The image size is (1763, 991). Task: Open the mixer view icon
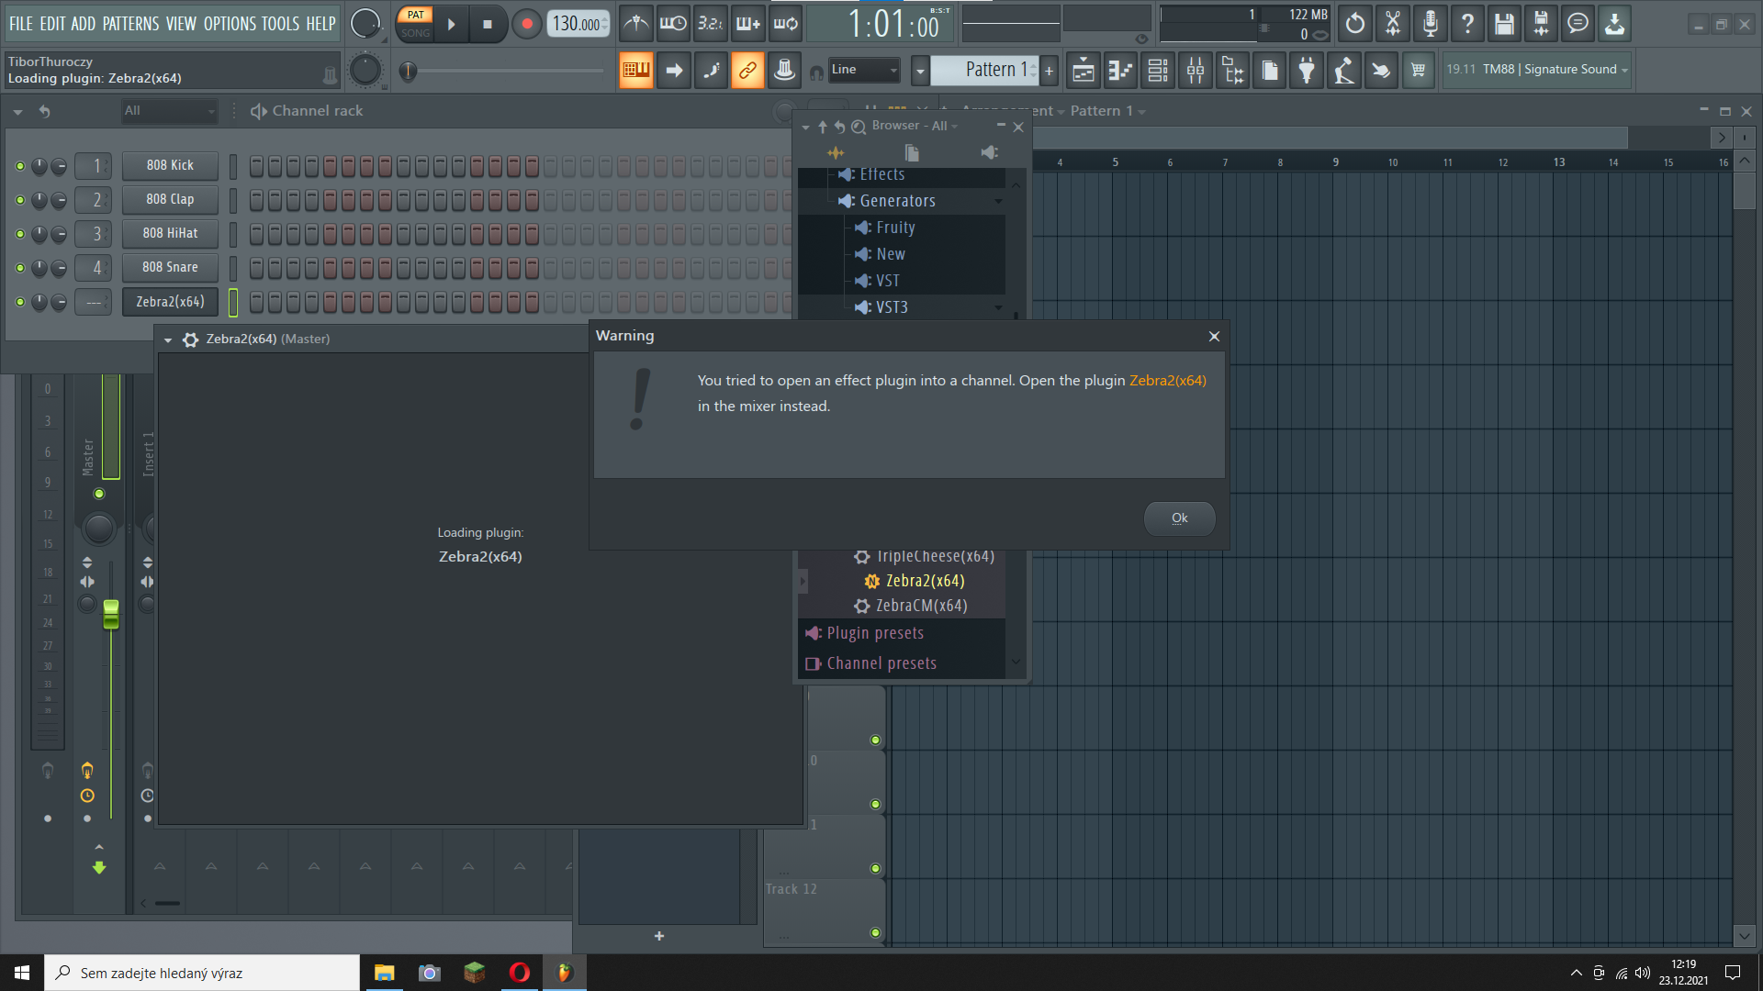pyautogui.click(x=1196, y=70)
